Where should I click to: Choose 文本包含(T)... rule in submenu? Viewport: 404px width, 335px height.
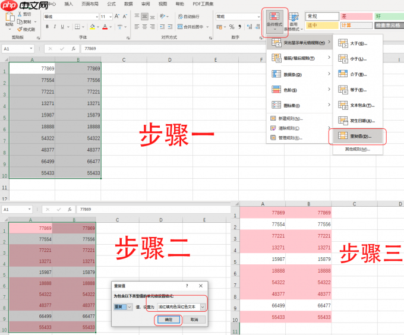click(358, 105)
